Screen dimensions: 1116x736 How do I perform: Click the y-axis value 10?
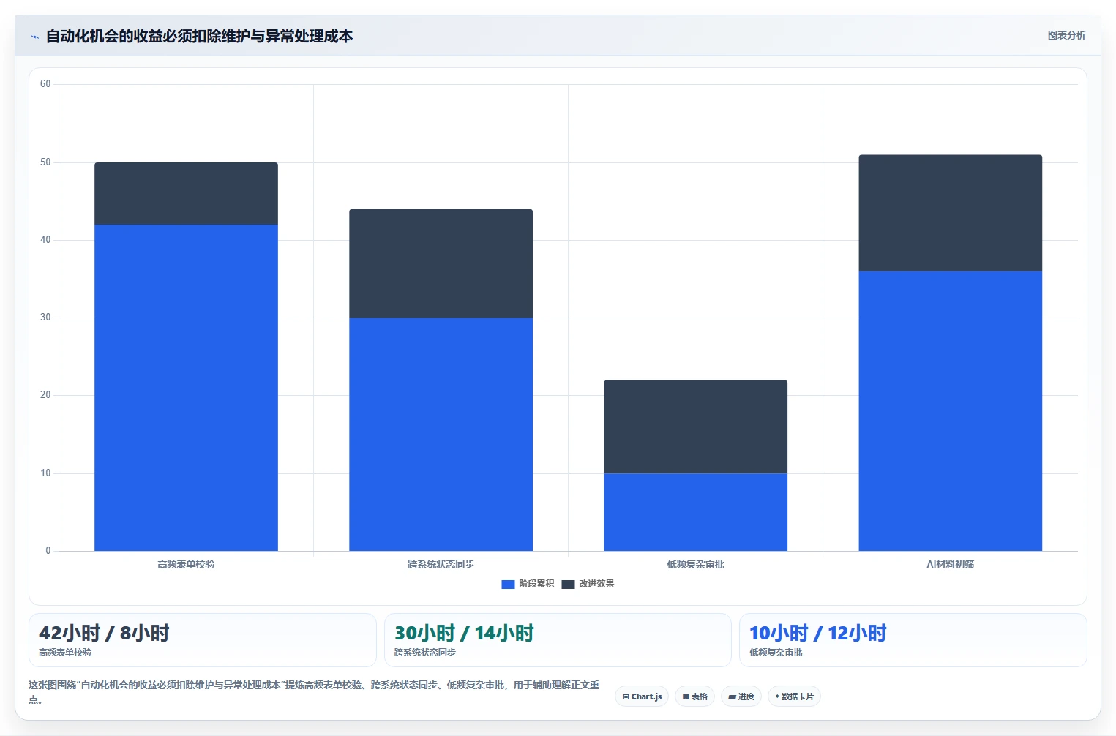[x=45, y=473]
